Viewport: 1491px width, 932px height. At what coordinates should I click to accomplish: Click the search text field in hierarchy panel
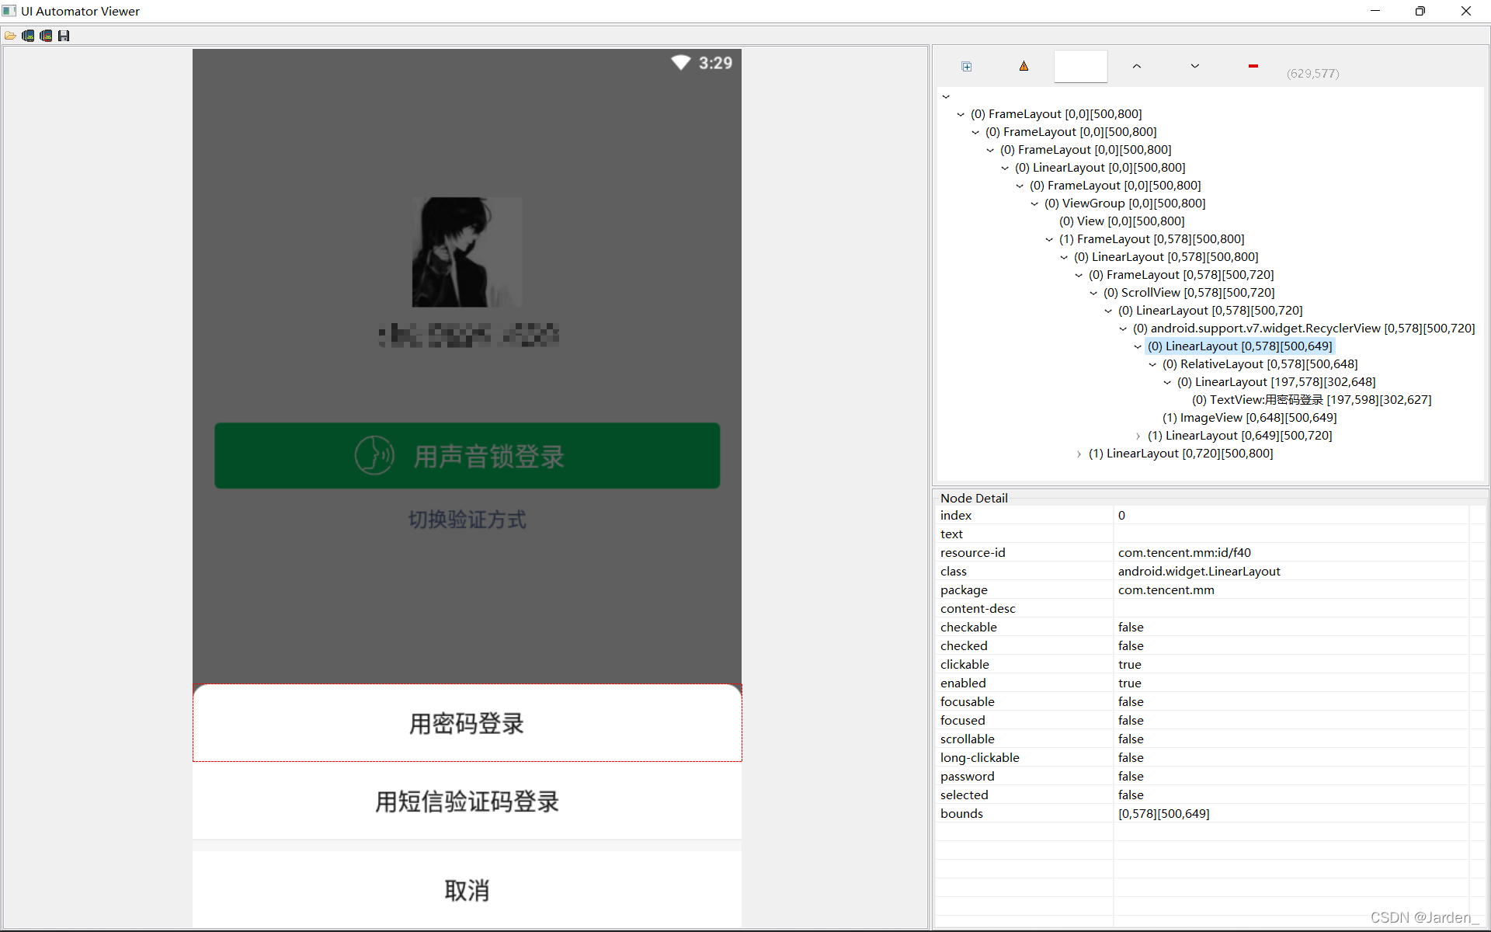tap(1080, 67)
